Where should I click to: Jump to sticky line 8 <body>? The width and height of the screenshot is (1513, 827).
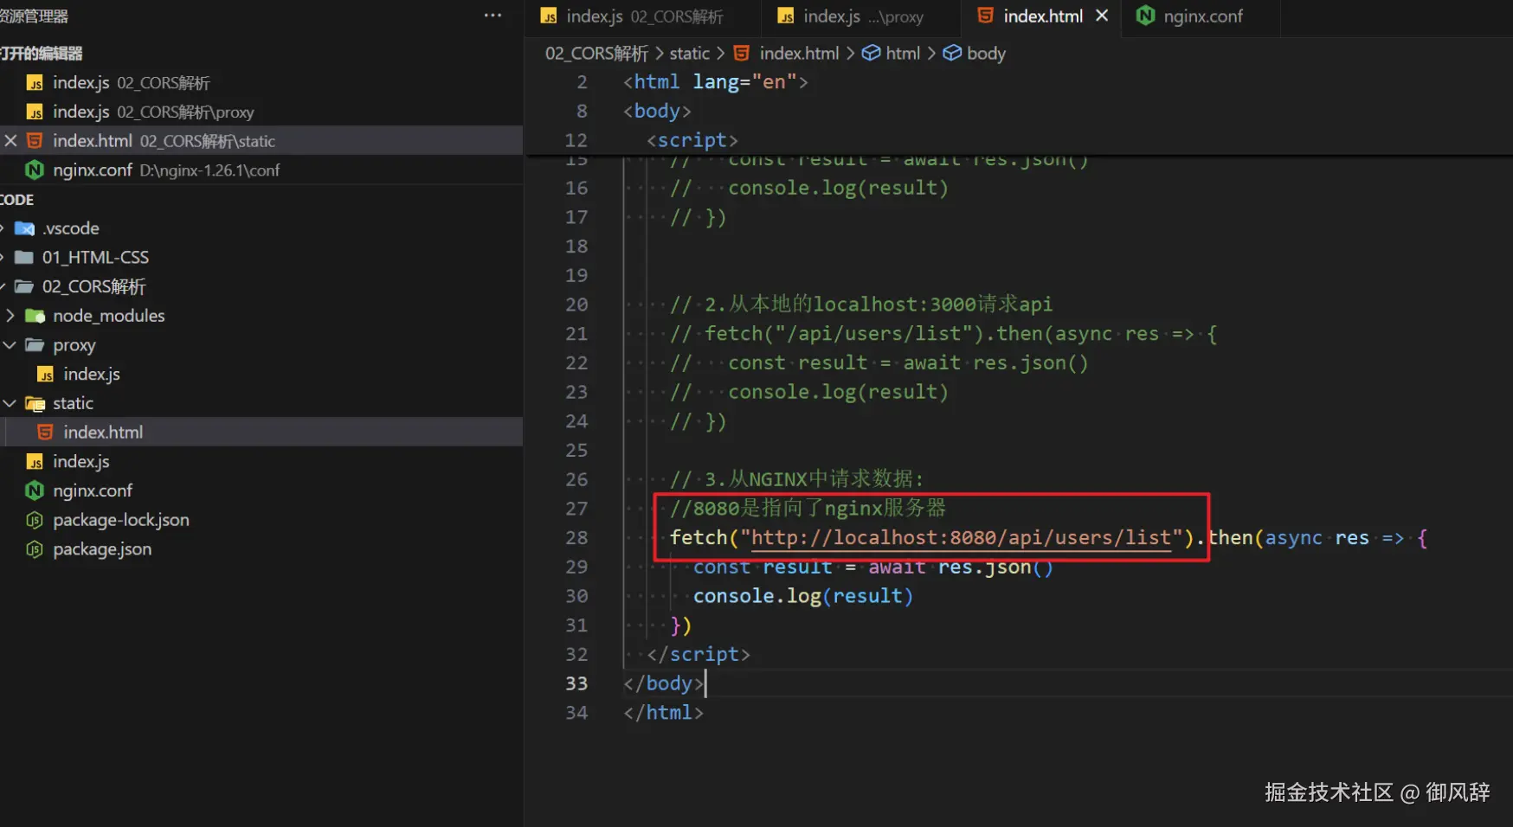click(x=657, y=112)
